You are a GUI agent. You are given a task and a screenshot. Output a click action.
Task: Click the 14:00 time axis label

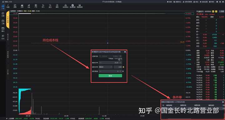point(142,116)
